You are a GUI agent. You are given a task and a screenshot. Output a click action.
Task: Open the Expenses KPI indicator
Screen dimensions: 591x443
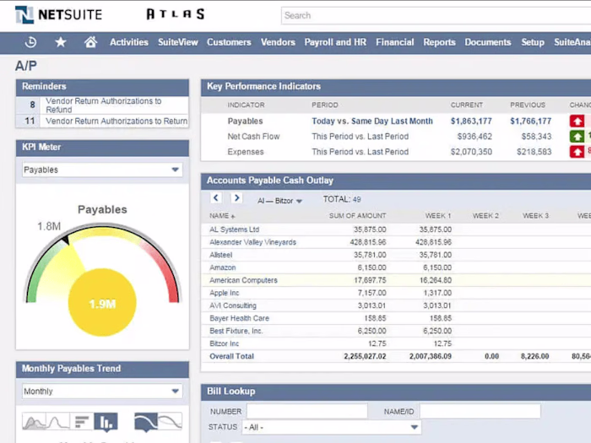246,152
